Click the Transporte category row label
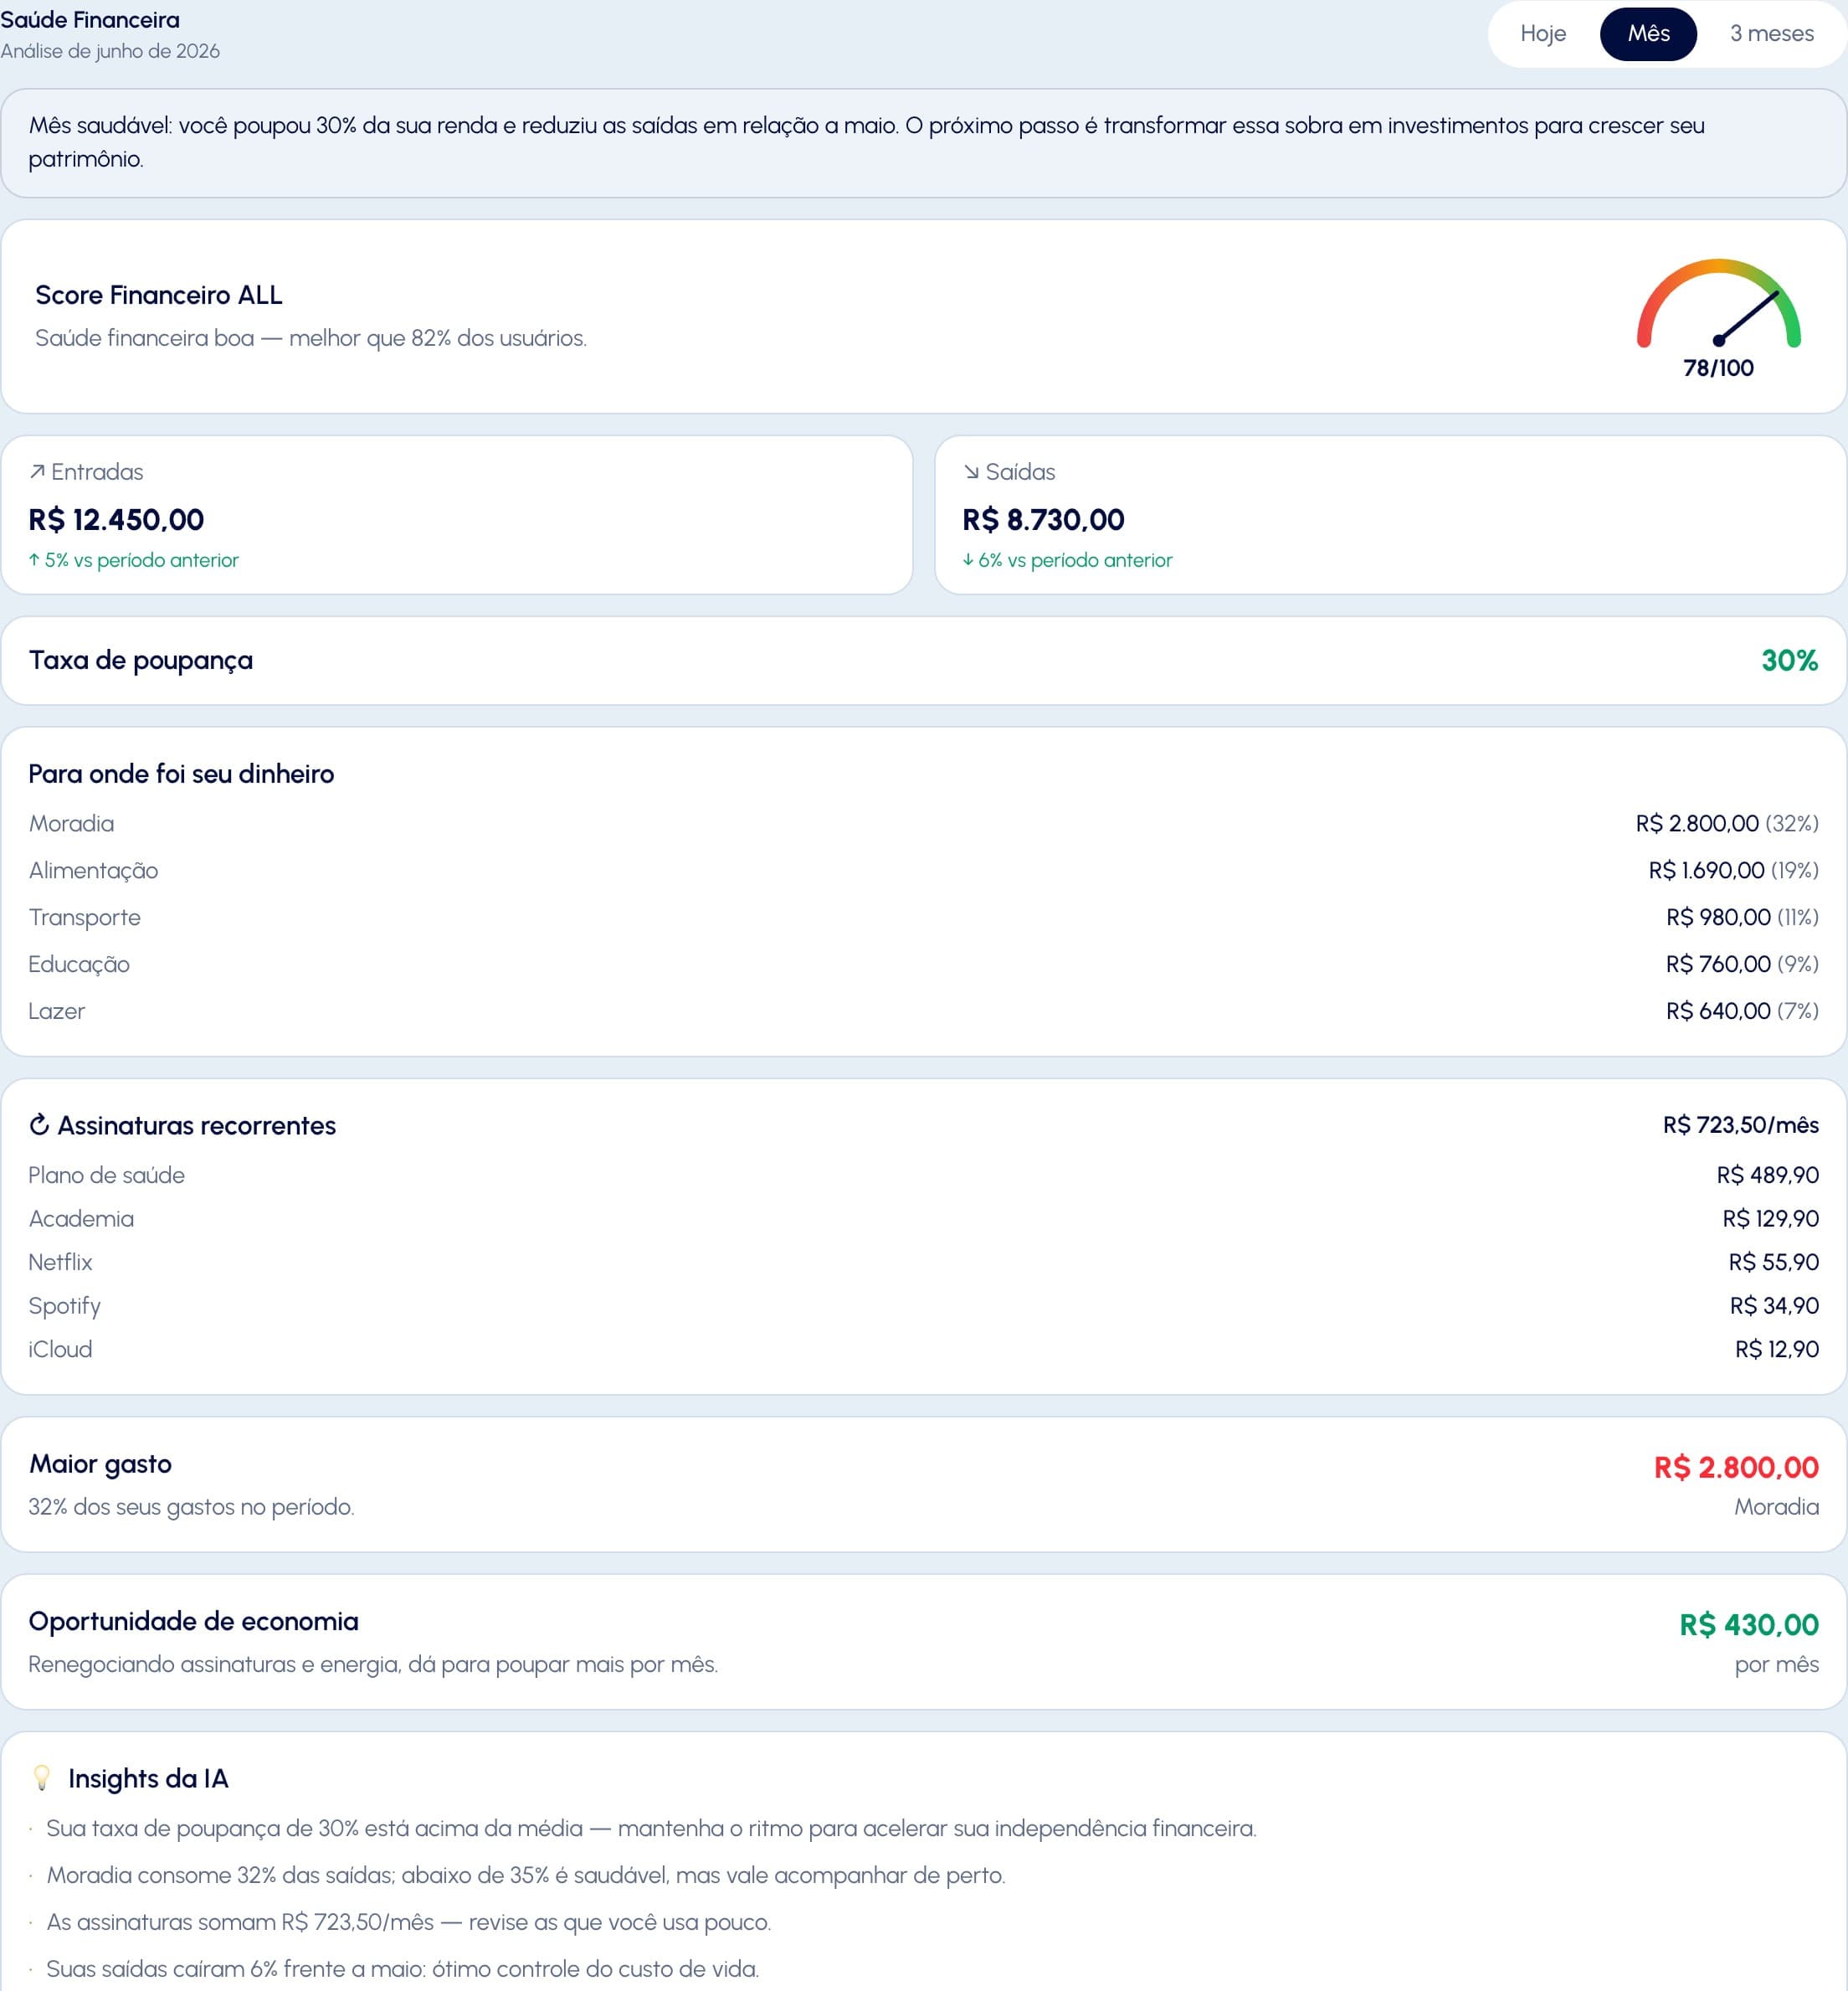This screenshot has width=1848, height=1991. 85,918
